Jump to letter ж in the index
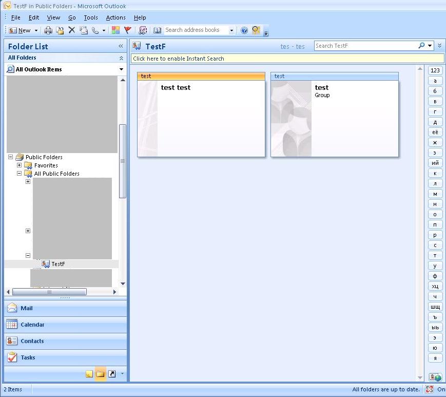The image size is (446, 397). tap(435, 142)
